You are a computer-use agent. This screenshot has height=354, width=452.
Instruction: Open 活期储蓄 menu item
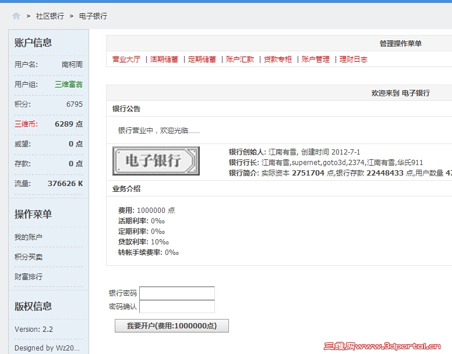point(164,59)
